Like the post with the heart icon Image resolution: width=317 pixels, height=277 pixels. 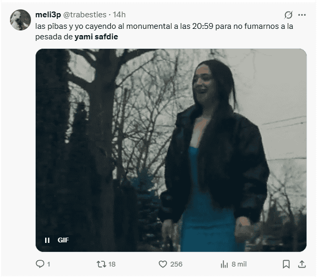(x=163, y=264)
